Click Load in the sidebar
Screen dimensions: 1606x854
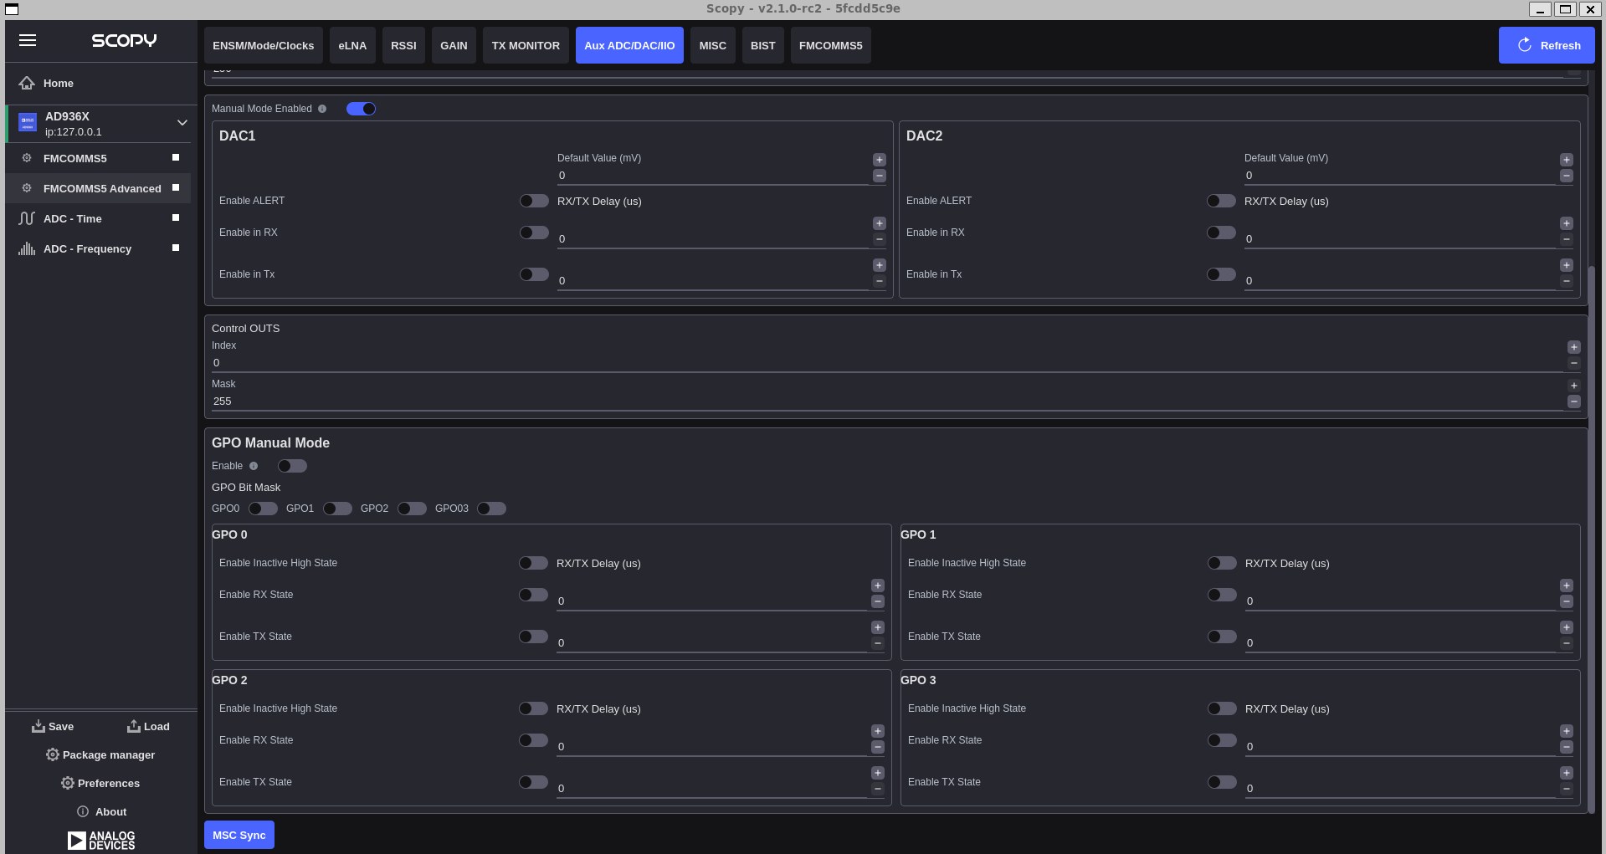pos(148,726)
